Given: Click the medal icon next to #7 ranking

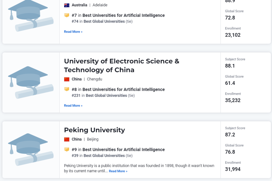Looking at the screenshot, I should (66, 15).
